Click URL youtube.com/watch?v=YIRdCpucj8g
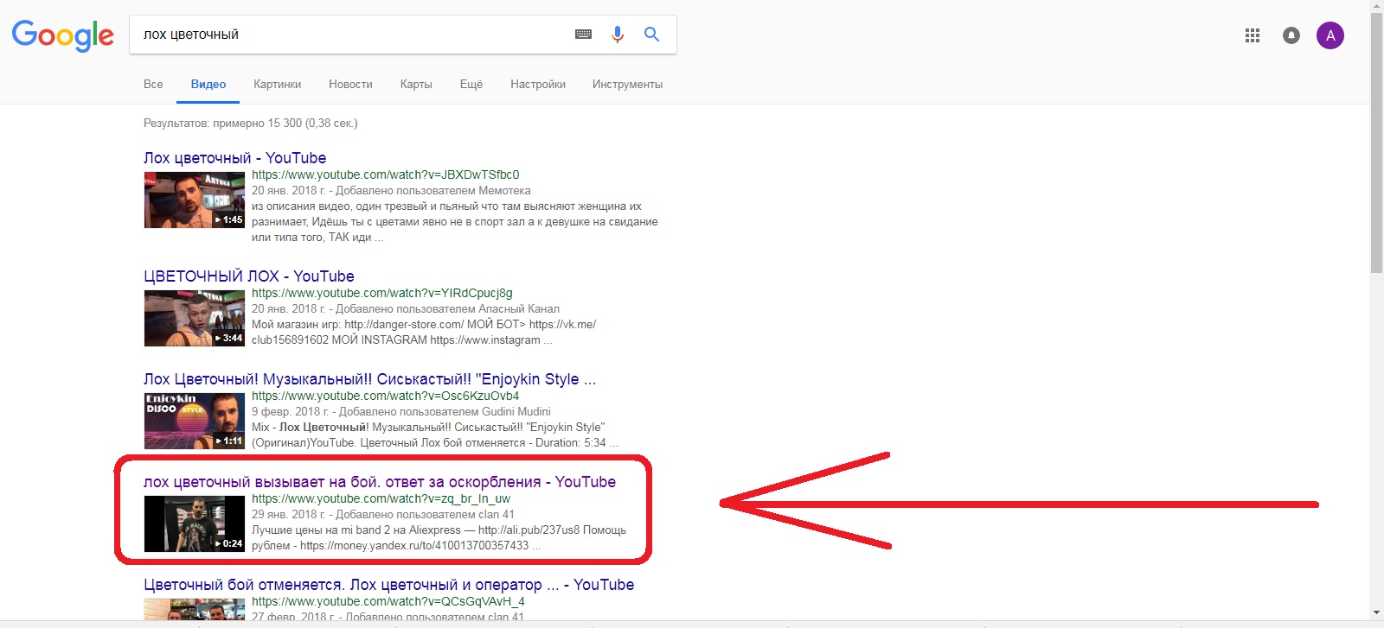The image size is (1384, 628). 382,293
